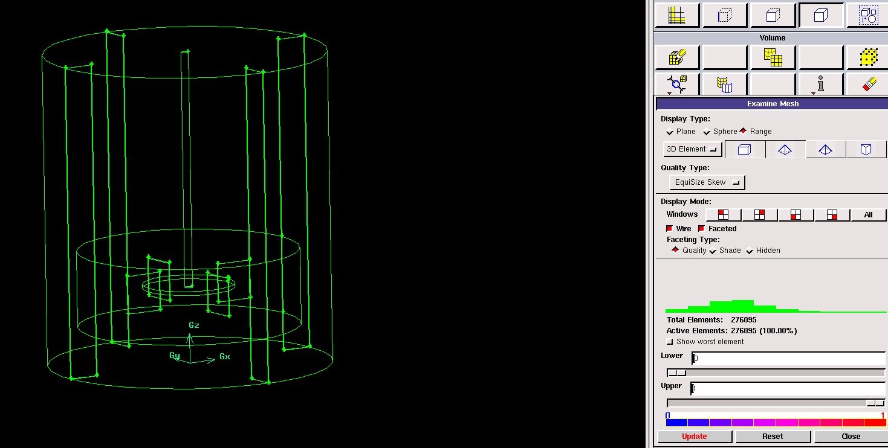Choose the wedge prism element icon
Viewport: 888px width, 448px height.
[866, 150]
